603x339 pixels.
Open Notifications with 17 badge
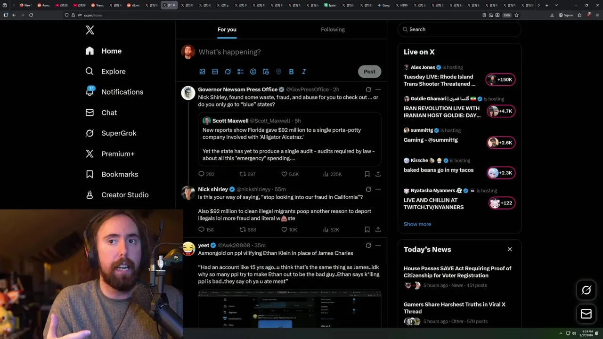[x=114, y=92]
